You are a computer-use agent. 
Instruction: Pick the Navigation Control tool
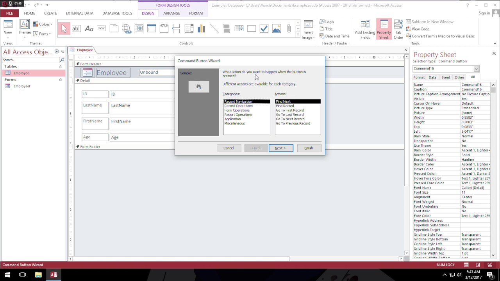(151, 28)
